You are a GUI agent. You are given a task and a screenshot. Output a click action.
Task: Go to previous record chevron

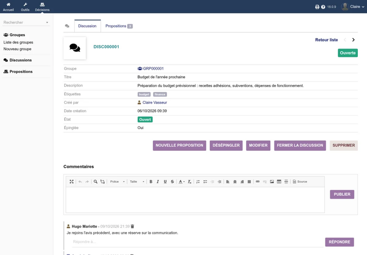(345, 40)
